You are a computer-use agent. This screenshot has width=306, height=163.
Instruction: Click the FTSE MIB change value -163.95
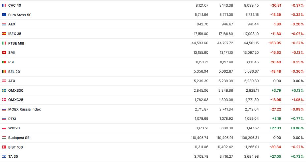[x=274, y=43]
